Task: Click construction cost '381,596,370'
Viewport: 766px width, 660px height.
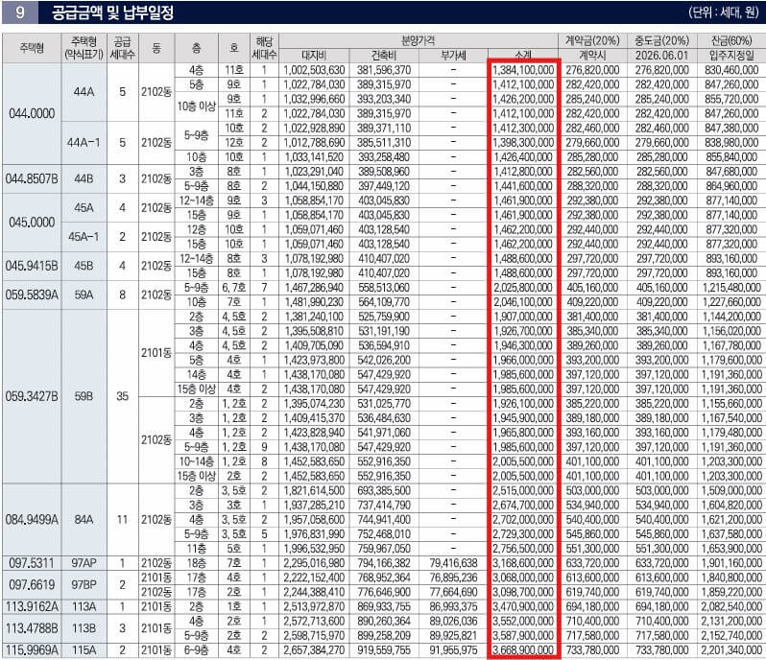Action: click(x=384, y=70)
